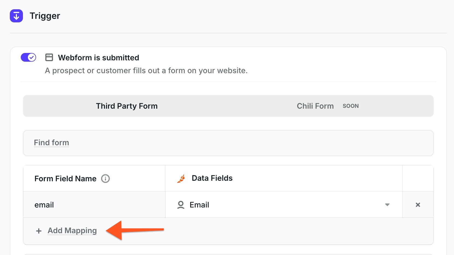This screenshot has width=454, height=255.
Task: Open the Email data field dropdown
Action: coord(284,205)
